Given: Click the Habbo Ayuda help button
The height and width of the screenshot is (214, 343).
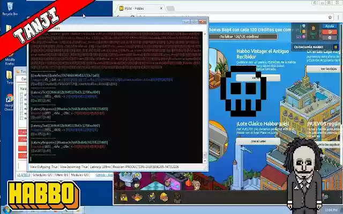Looking at the screenshot, I should (x=330, y=26).
